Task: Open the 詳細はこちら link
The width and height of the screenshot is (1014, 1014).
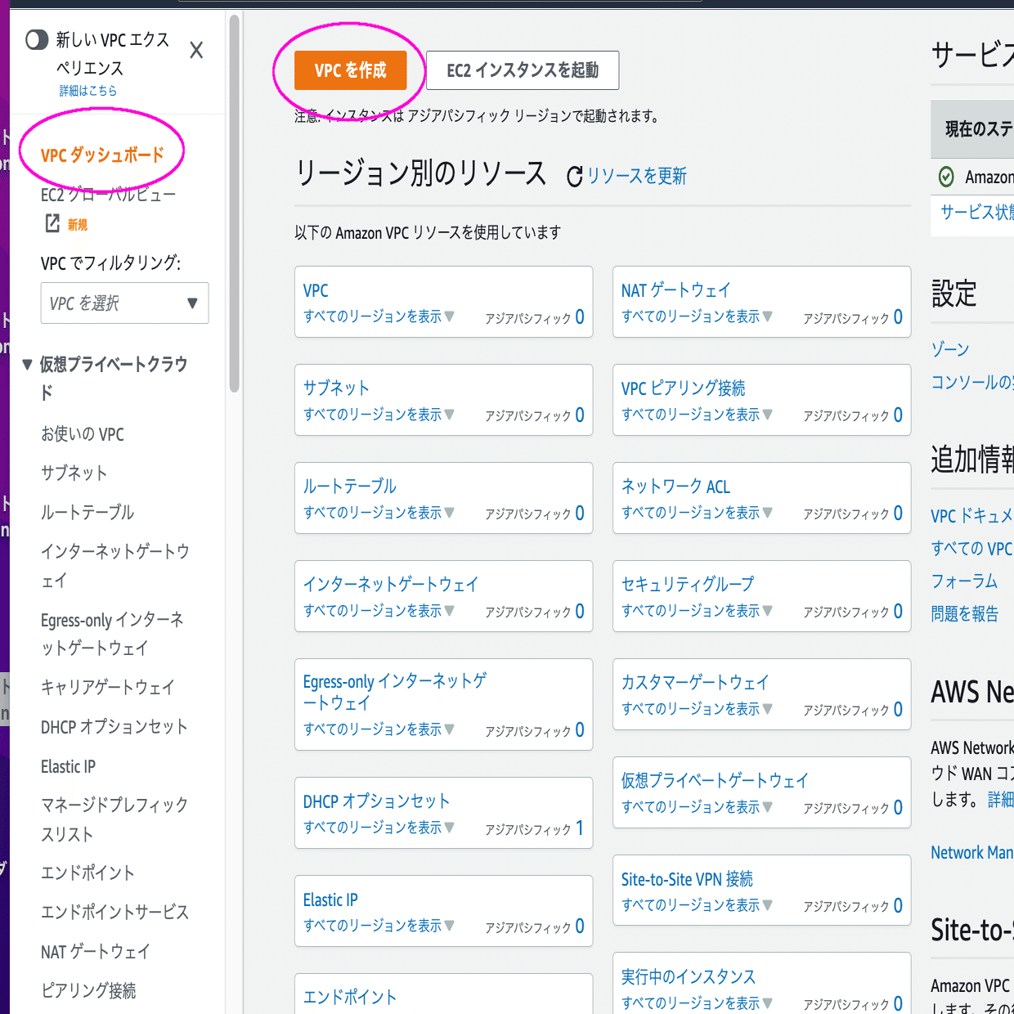Action: coord(87,91)
